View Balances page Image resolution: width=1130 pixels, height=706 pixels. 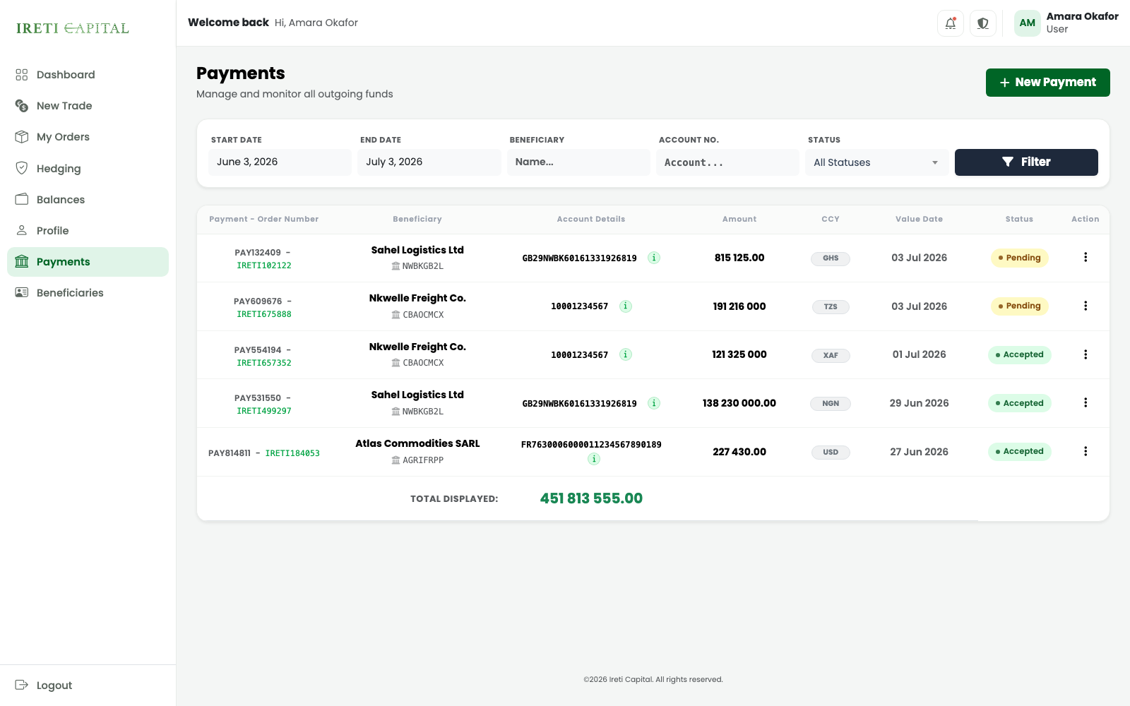(x=88, y=200)
